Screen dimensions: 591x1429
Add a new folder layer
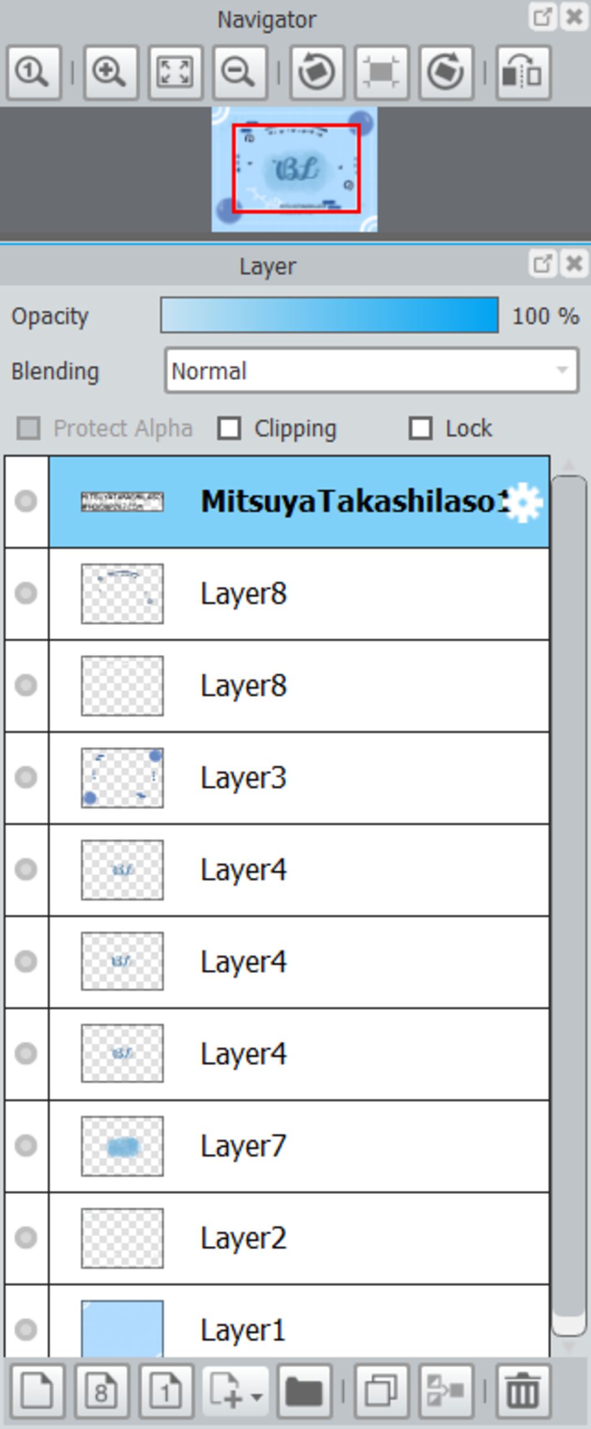point(304,1391)
